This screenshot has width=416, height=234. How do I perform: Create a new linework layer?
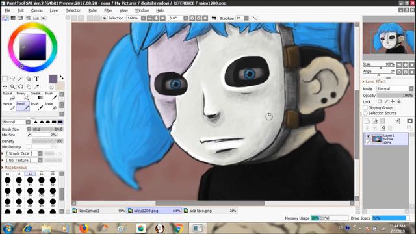coord(375,122)
